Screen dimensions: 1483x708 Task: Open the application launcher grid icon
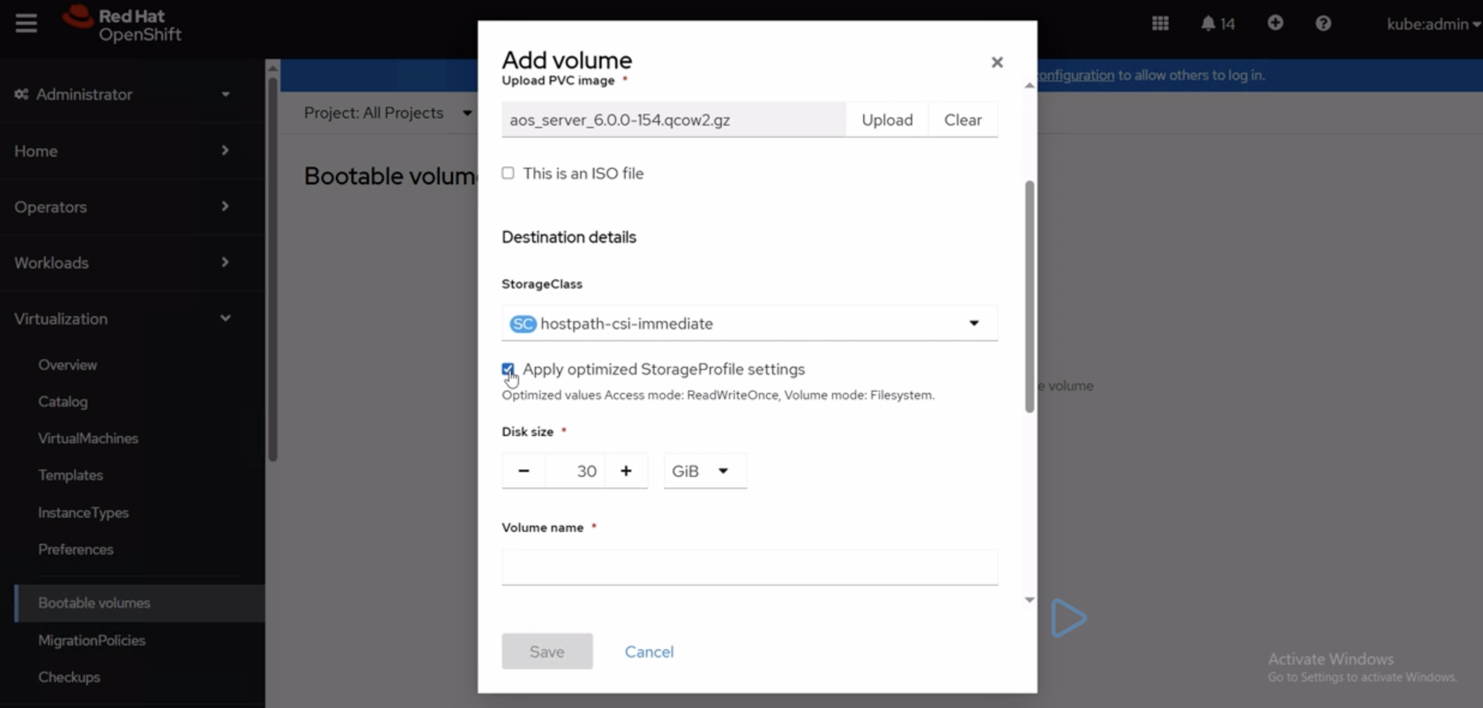pyautogui.click(x=1160, y=23)
